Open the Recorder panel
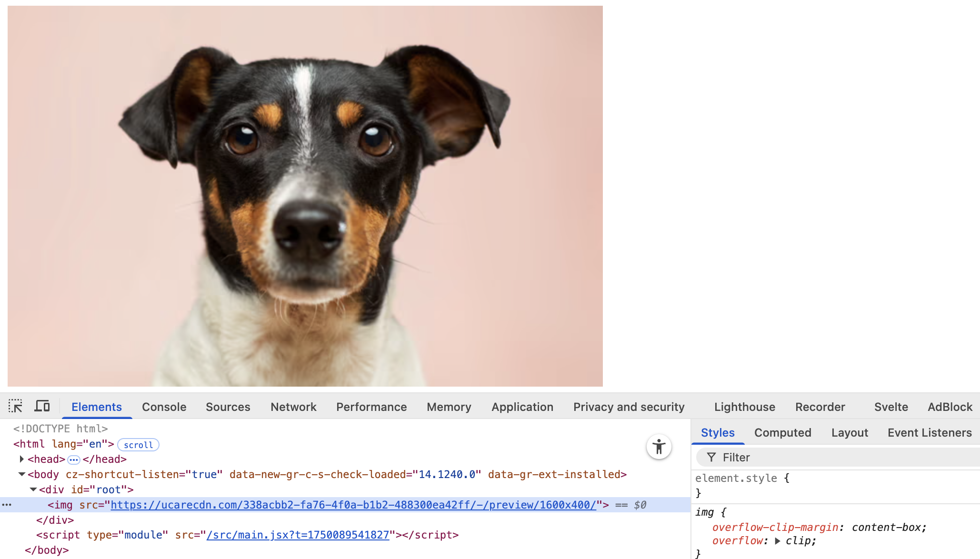 click(x=820, y=407)
